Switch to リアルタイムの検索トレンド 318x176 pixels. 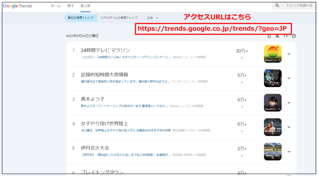[119, 18]
